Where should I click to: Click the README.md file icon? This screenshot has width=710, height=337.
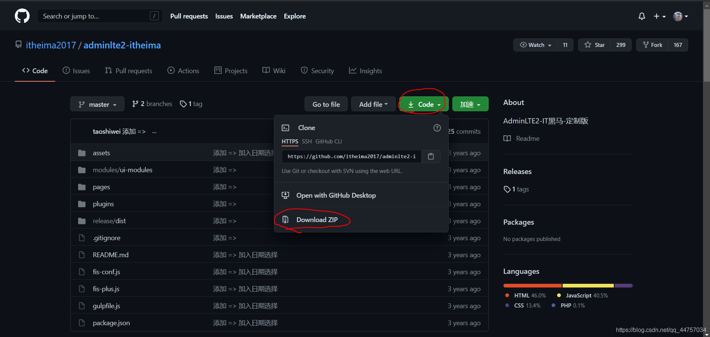point(82,255)
